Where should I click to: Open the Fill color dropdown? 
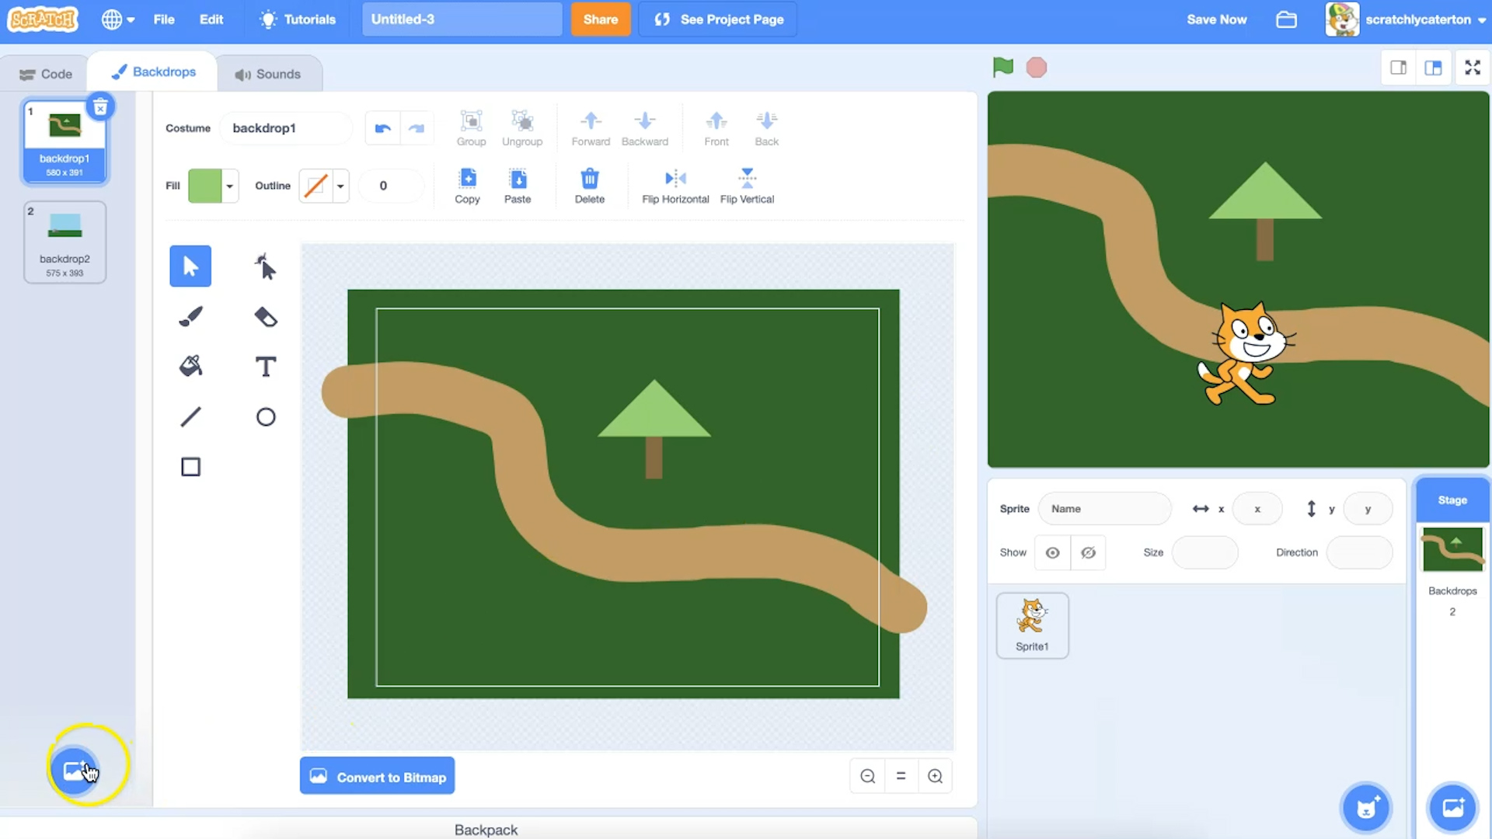pyautogui.click(x=213, y=186)
